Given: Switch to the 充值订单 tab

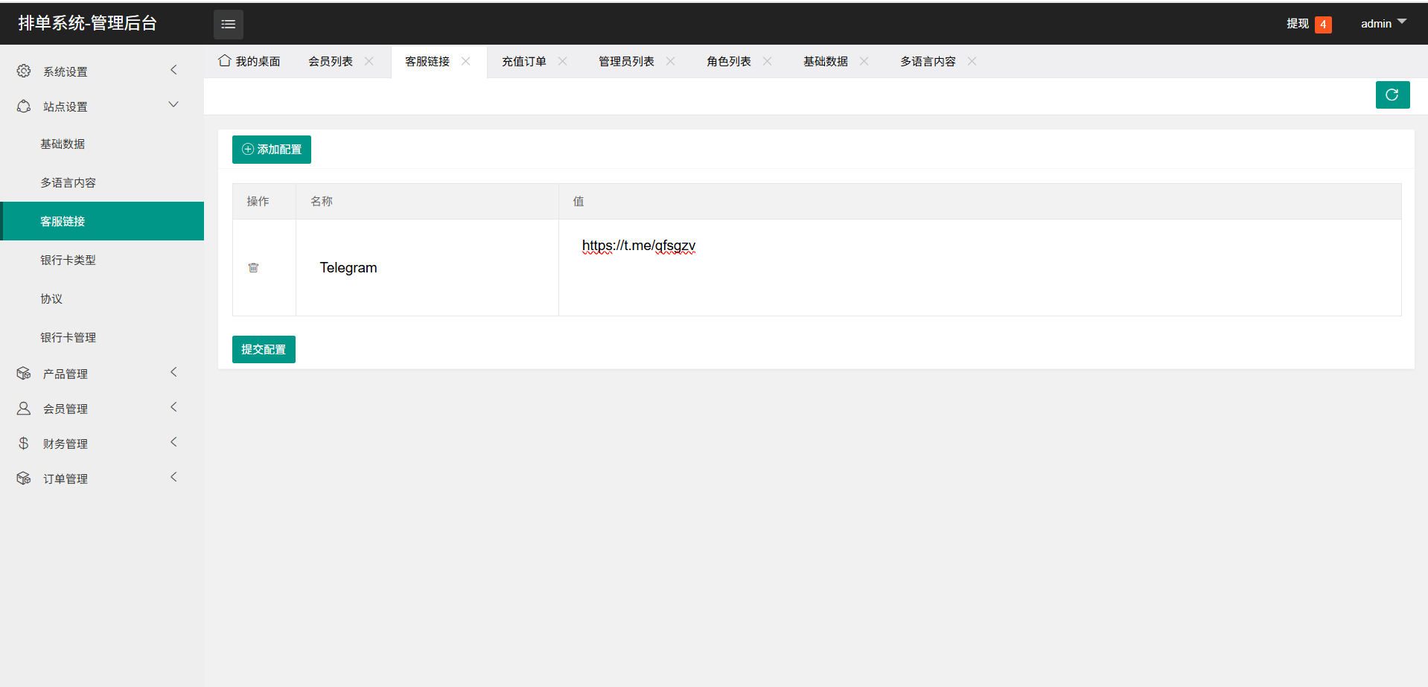Looking at the screenshot, I should click(x=524, y=61).
